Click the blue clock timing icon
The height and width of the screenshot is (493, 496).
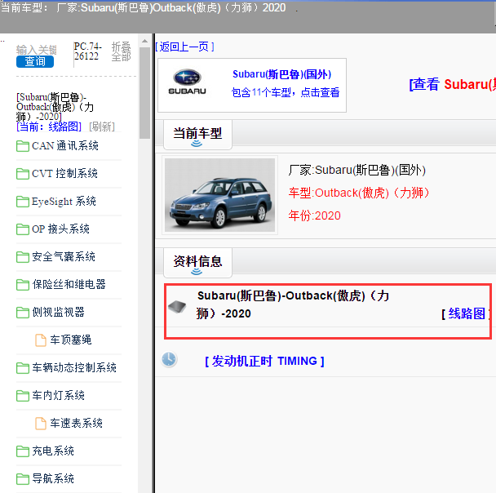coord(169,359)
